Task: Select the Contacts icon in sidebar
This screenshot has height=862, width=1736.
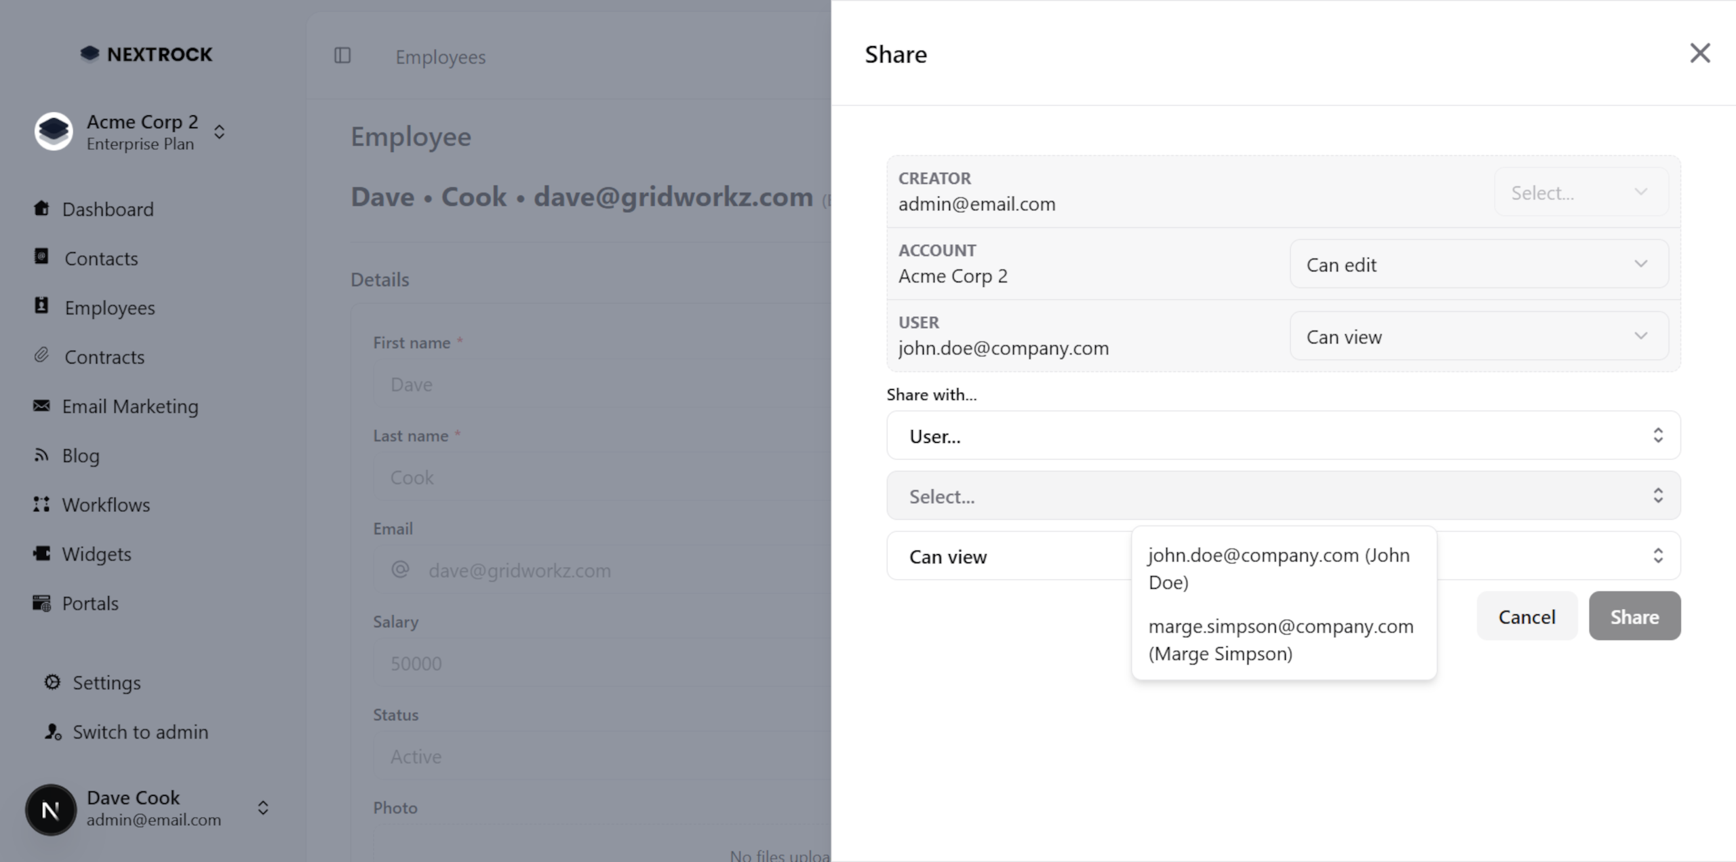Action: pyautogui.click(x=42, y=258)
